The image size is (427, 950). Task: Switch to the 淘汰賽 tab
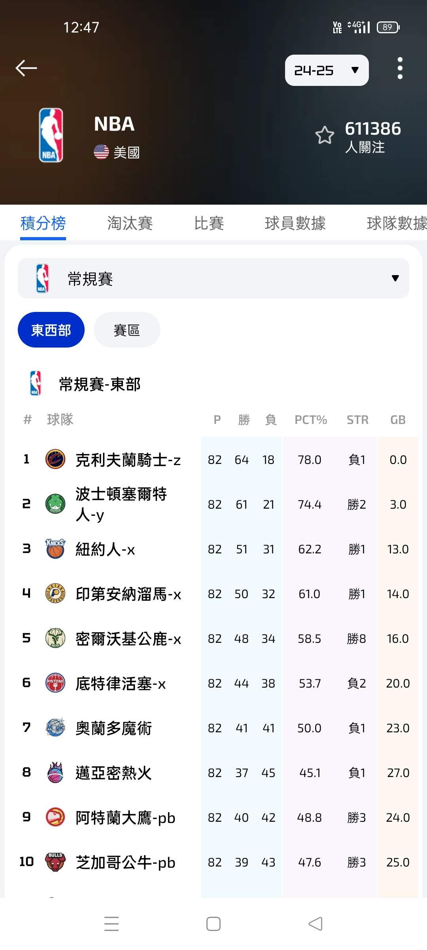tap(130, 223)
